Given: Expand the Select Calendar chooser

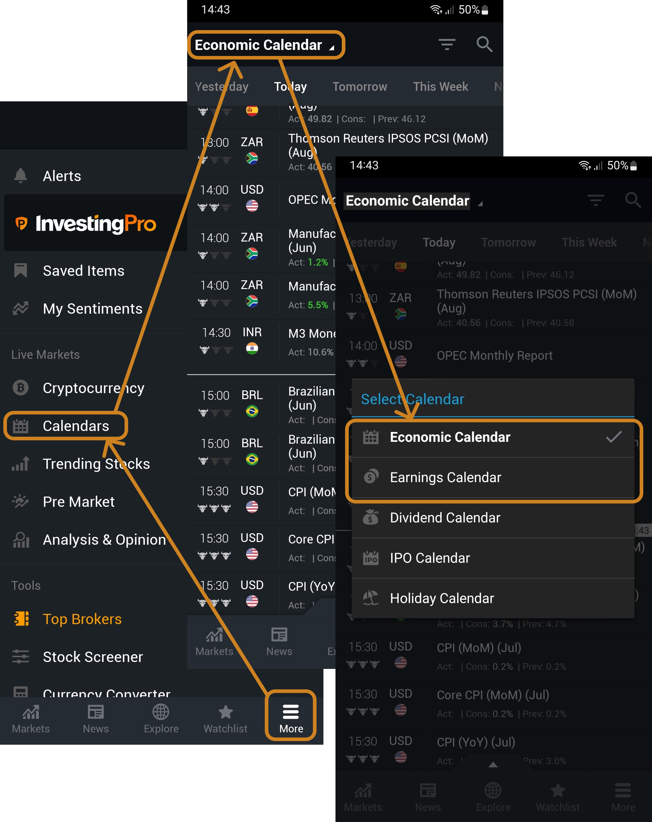Looking at the screenshot, I should coord(413,399).
